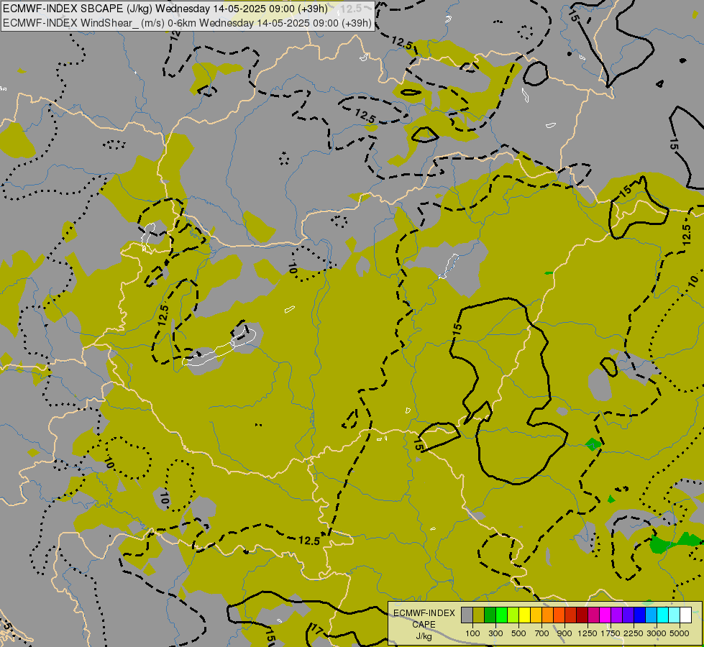Click the 'CAPE' label in the legend
The height and width of the screenshot is (647, 704).
click(x=424, y=625)
